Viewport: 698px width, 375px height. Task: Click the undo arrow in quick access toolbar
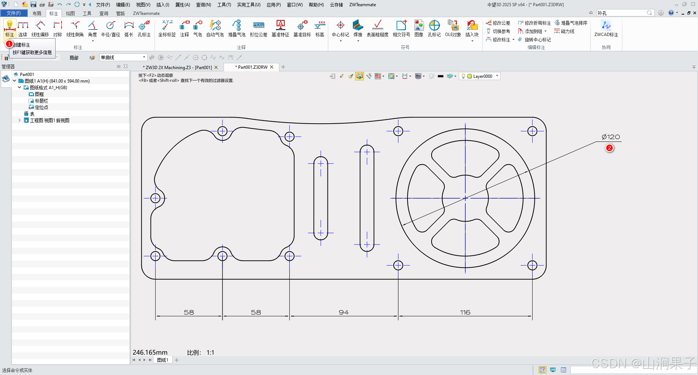[x=59, y=4]
